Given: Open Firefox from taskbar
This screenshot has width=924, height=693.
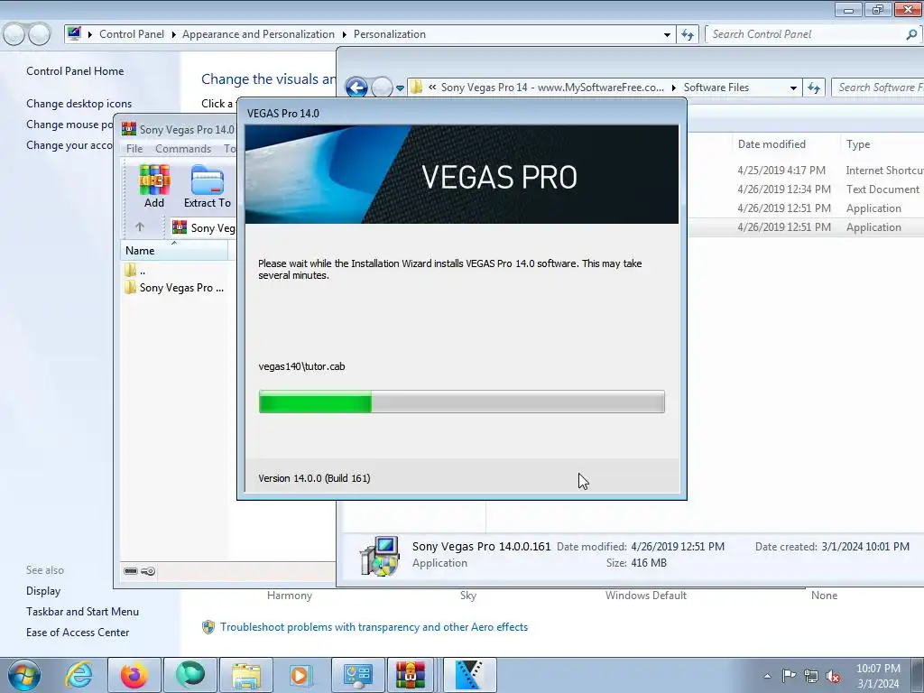Looking at the screenshot, I should [134, 675].
